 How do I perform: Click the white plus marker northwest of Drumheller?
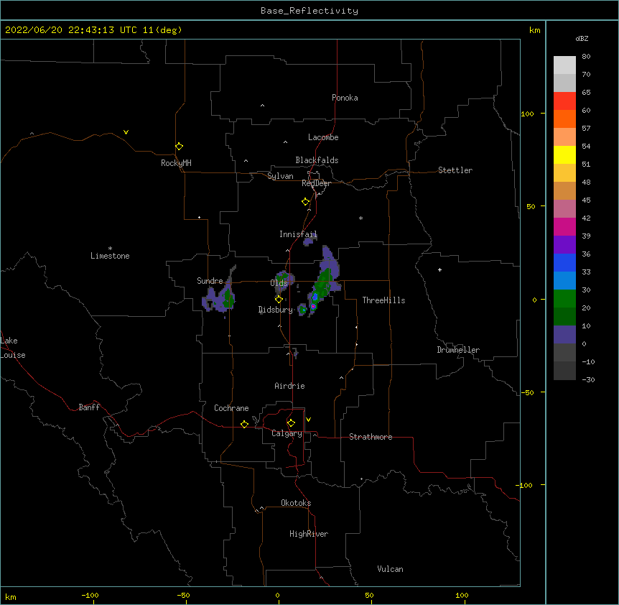[439, 269]
